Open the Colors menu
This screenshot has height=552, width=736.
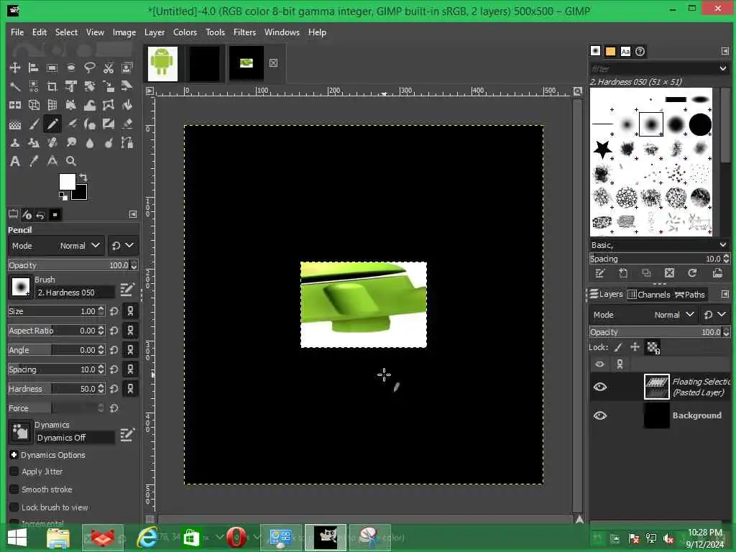click(185, 32)
